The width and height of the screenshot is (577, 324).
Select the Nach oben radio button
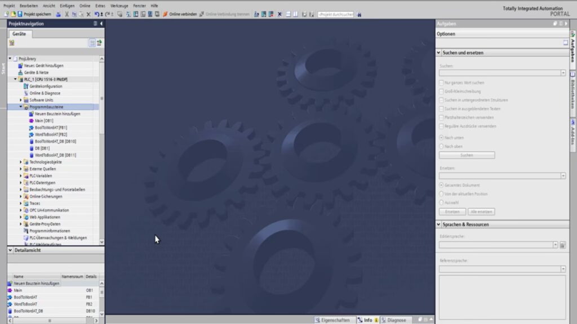pos(441,146)
